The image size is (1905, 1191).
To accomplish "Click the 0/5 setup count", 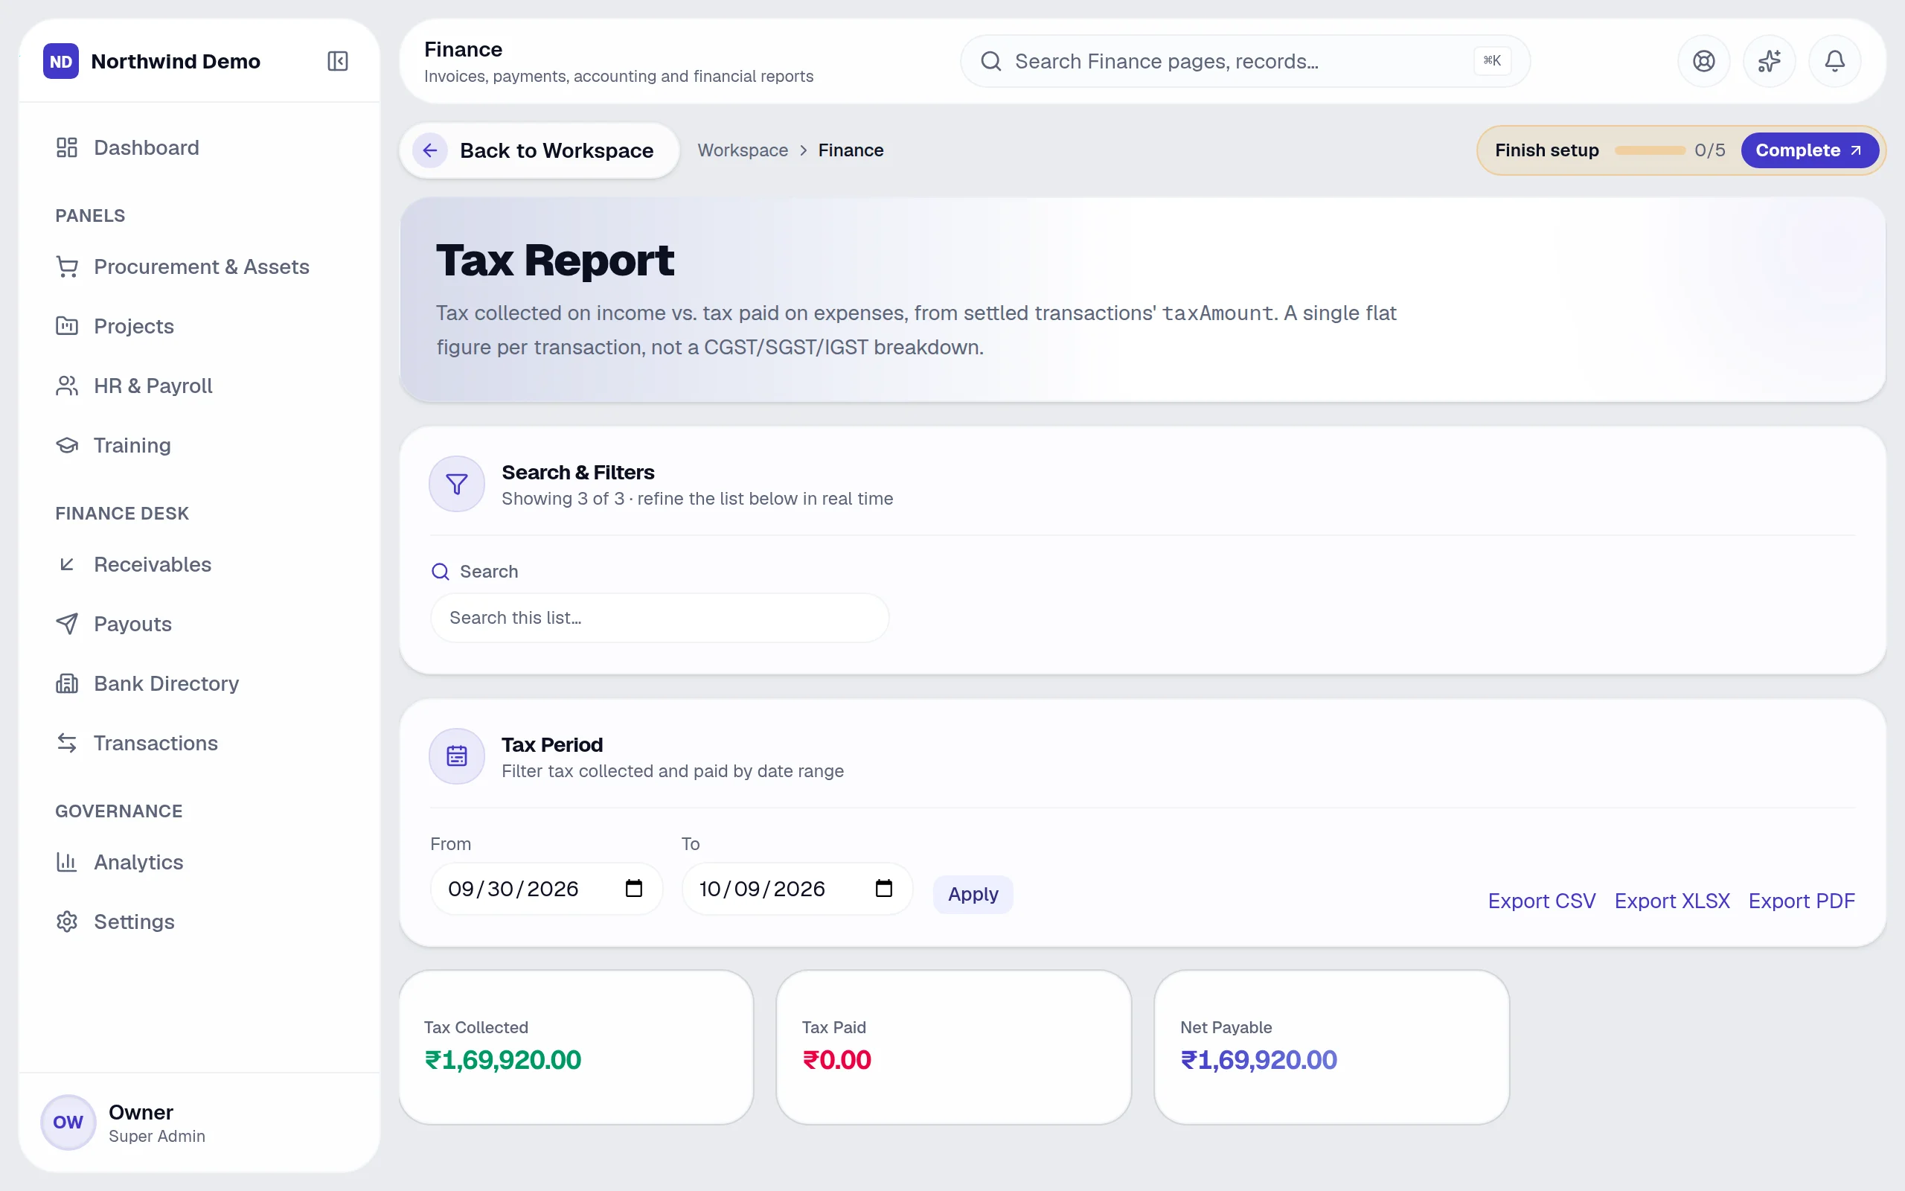I will tap(1710, 150).
